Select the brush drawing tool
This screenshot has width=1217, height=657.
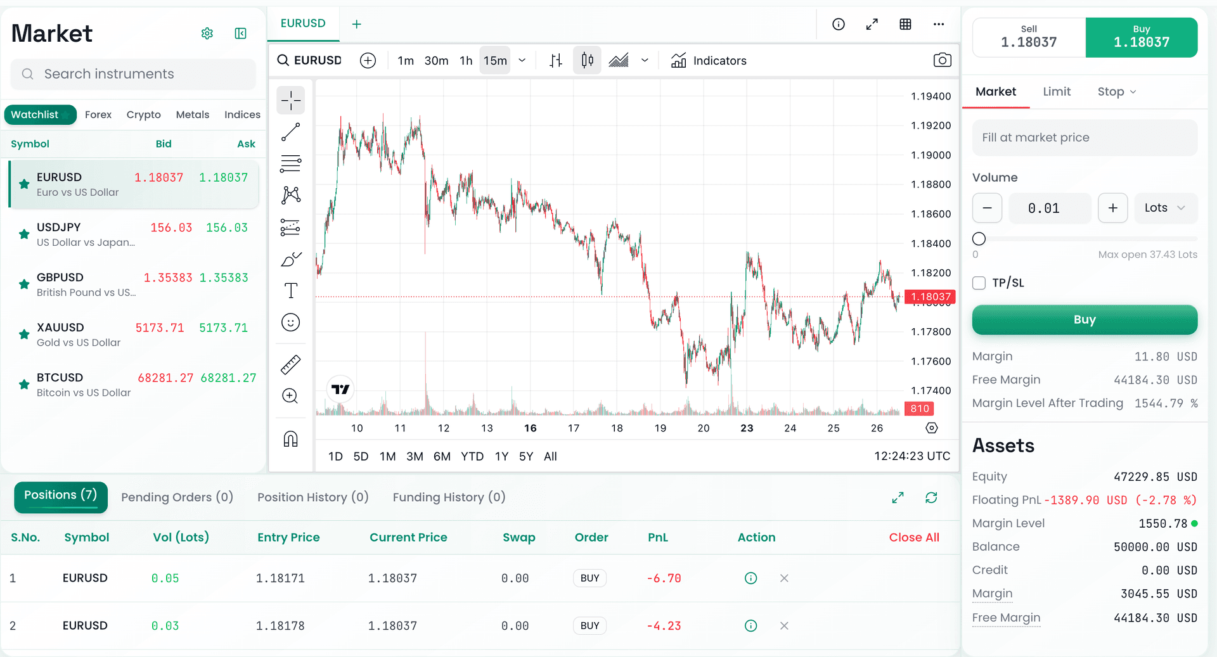pos(290,259)
